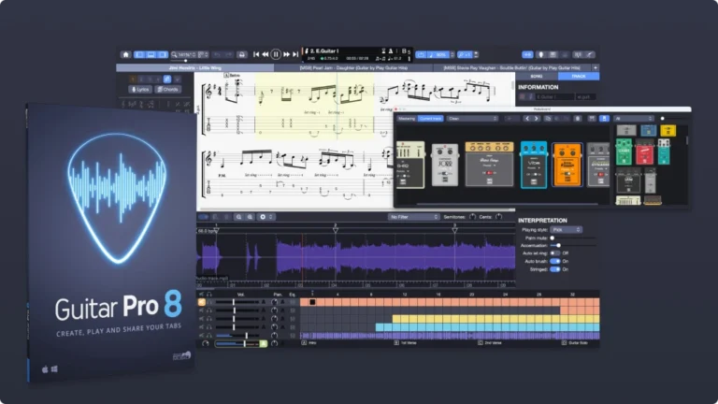Viewport: 718px width, 404px height.
Task: Toggle Auto let ring switch
Action: click(x=555, y=252)
